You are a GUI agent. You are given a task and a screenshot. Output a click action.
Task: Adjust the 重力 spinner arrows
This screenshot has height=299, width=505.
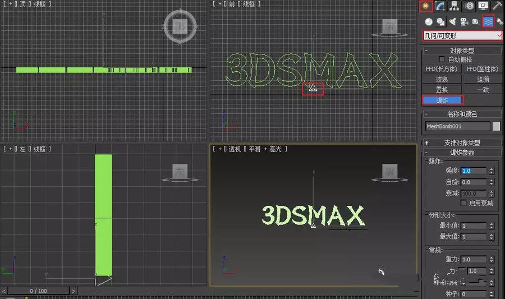click(x=491, y=259)
